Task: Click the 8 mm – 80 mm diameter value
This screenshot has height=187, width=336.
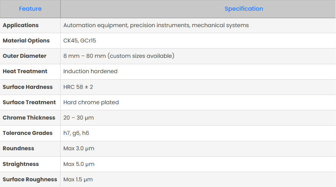Action: pos(119,56)
